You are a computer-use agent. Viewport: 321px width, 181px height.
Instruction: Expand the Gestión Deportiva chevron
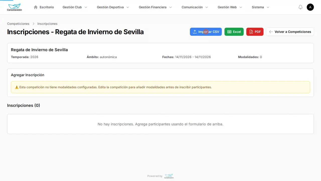point(128,7)
